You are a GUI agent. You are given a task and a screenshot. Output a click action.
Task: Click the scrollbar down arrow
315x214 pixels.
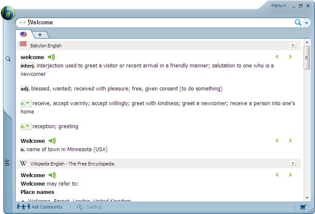tap(307, 198)
